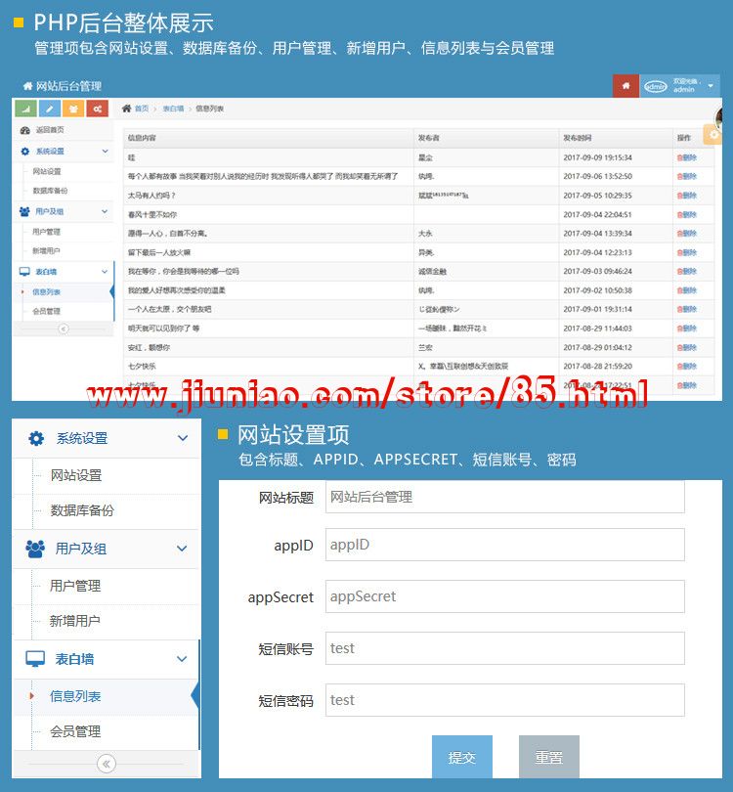The height and width of the screenshot is (792, 733).
Task: Delete the entry dated 2017-09-06 13:52:50
Action: tap(686, 176)
